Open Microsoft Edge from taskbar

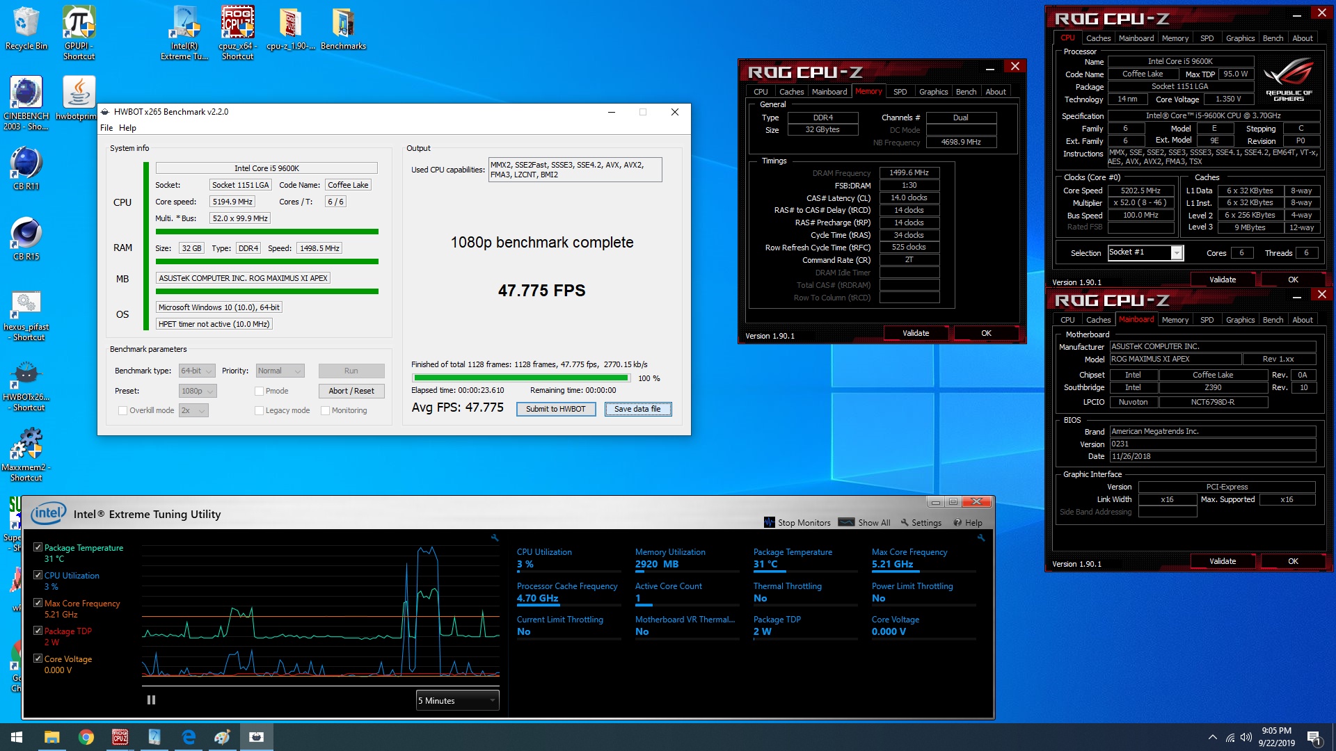point(189,737)
